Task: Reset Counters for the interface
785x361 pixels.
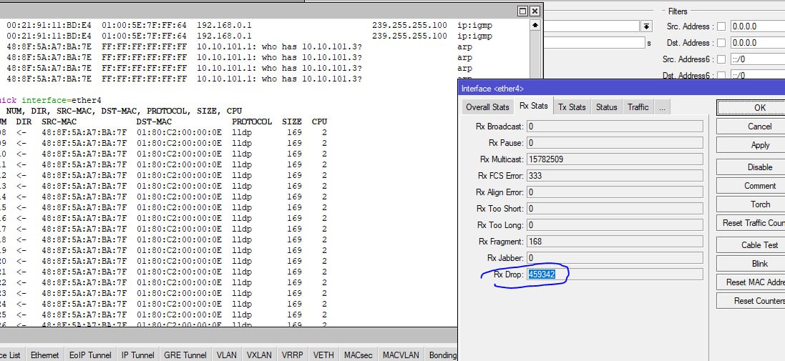Action: click(x=751, y=300)
